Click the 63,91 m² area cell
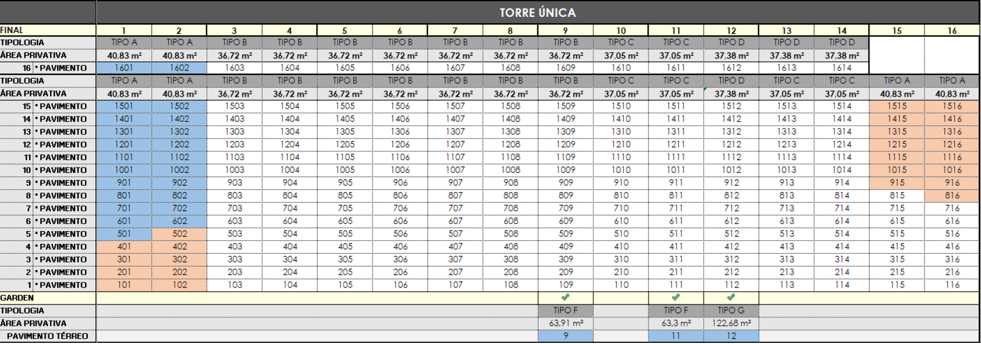Viewport: 981px width, 344px height. pos(565,324)
